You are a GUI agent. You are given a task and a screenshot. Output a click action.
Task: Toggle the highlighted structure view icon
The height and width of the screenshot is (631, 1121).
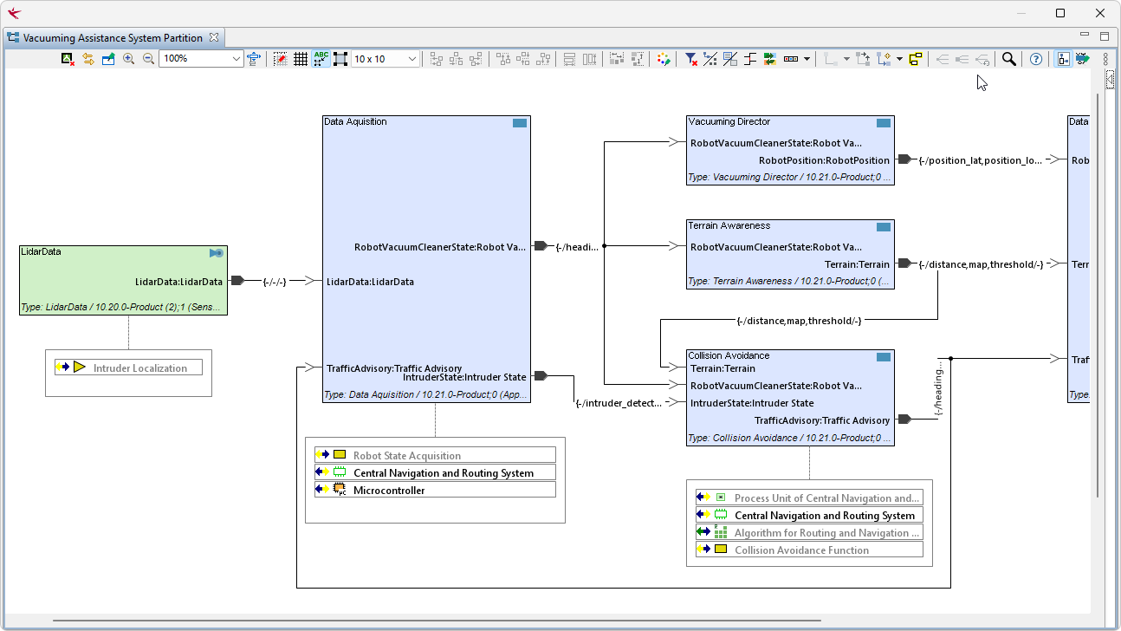coord(1064,59)
